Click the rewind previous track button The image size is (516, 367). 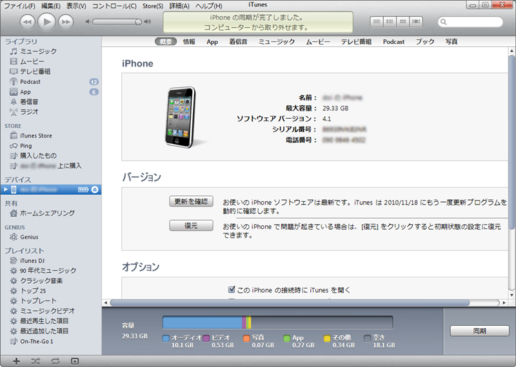(x=27, y=22)
